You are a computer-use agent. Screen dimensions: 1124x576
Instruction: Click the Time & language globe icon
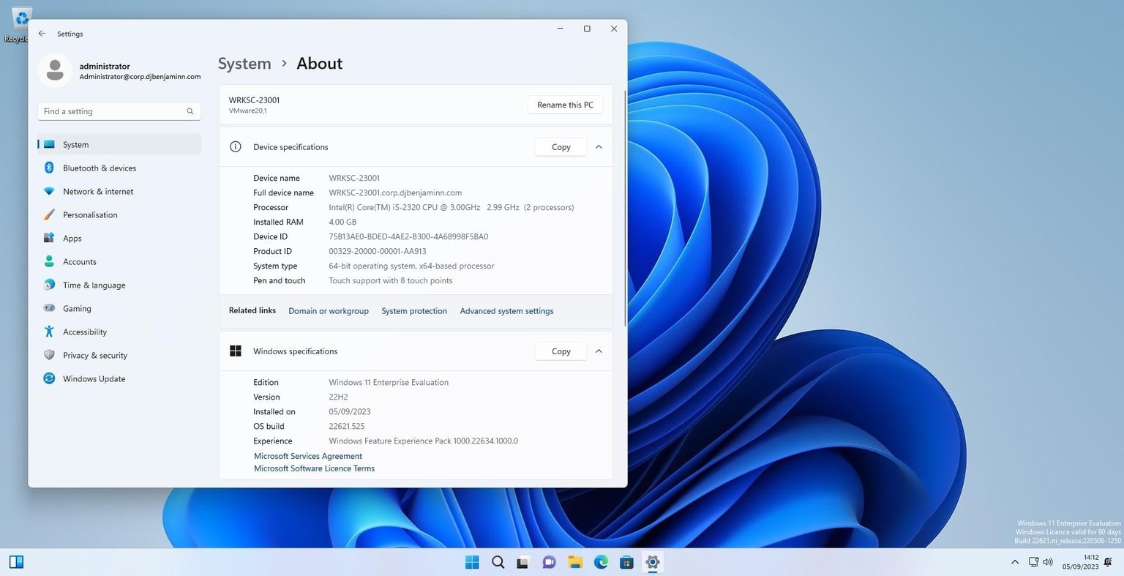click(49, 285)
